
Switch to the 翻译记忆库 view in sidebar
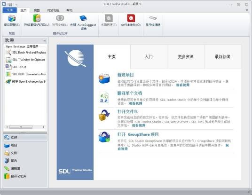tap(16, 176)
